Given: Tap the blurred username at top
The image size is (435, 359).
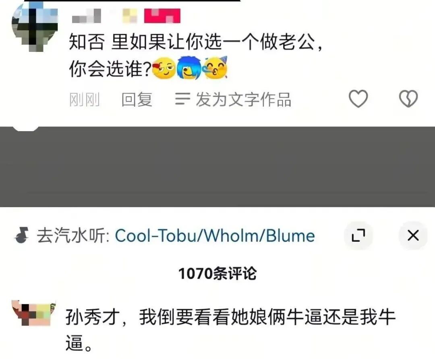Looking at the screenshot, I should (87, 16).
